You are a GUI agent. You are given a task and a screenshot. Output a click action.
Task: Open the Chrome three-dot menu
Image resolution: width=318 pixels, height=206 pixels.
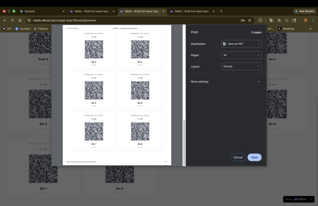pos(313,20)
